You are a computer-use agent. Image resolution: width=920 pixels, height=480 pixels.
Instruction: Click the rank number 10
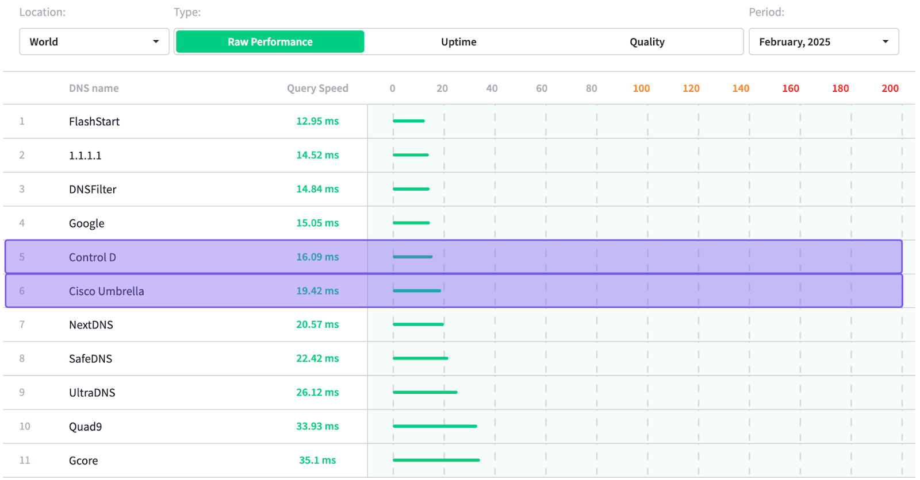coord(25,426)
